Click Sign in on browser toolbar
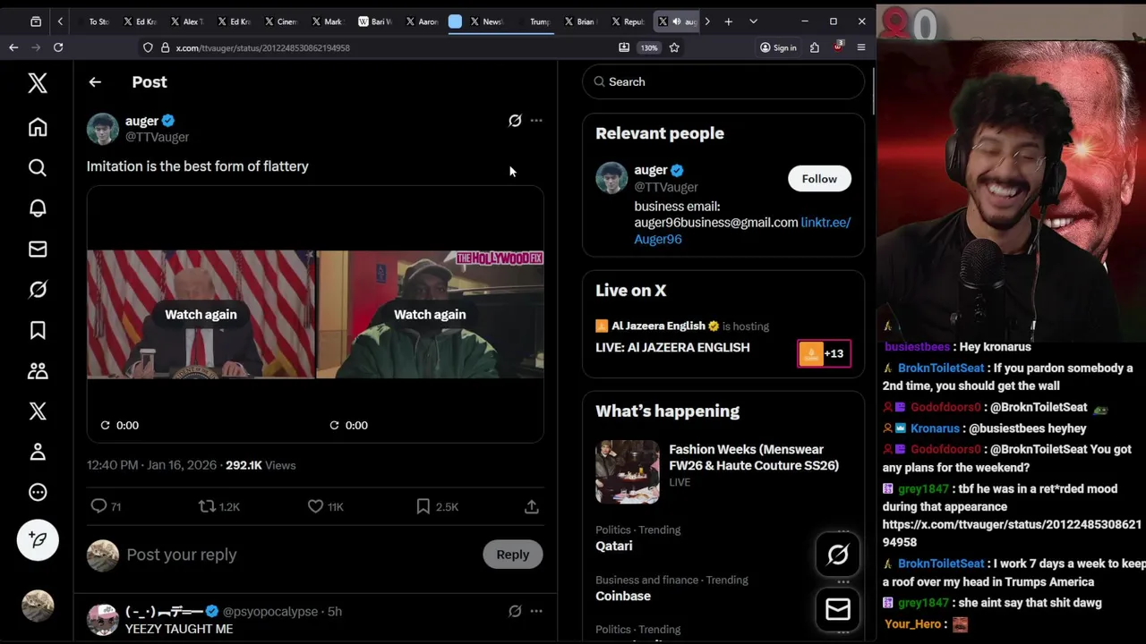 click(x=778, y=47)
